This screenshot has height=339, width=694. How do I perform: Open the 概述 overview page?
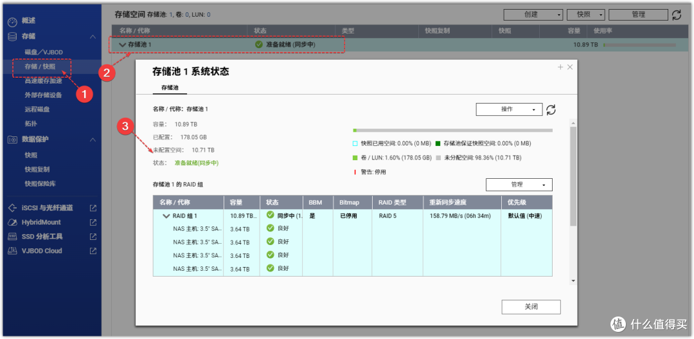[29, 21]
